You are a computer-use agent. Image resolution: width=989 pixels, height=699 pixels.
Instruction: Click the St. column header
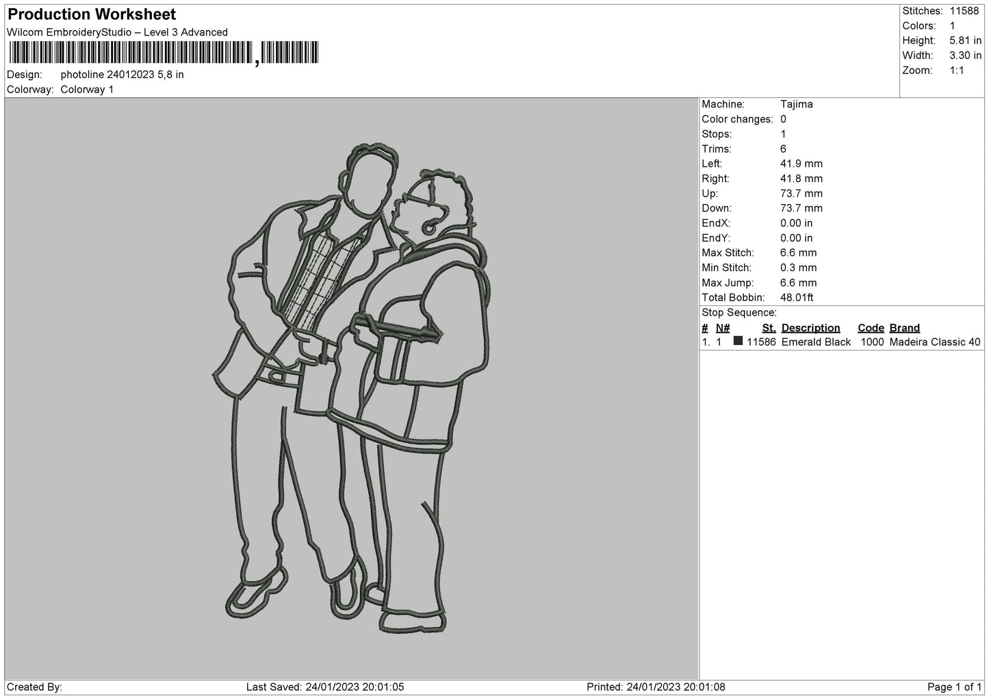(x=769, y=328)
